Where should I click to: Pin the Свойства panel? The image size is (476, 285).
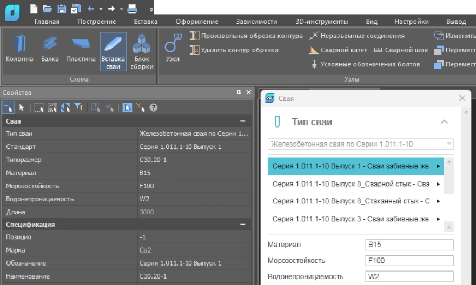pos(239,93)
